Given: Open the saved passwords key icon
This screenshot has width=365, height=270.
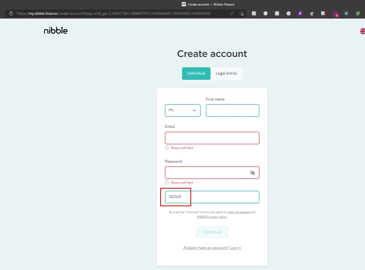Looking at the screenshot, I should 232,13.
